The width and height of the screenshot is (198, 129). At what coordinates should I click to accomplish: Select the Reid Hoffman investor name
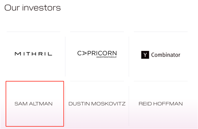click(x=161, y=104)
